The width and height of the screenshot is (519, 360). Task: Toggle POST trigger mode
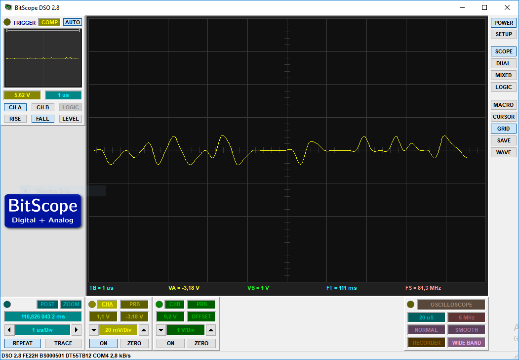47,304
